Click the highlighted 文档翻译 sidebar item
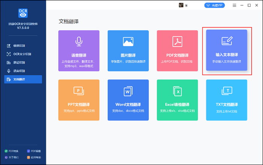This screenshot has height=165, width=263. tap(23, 79)
